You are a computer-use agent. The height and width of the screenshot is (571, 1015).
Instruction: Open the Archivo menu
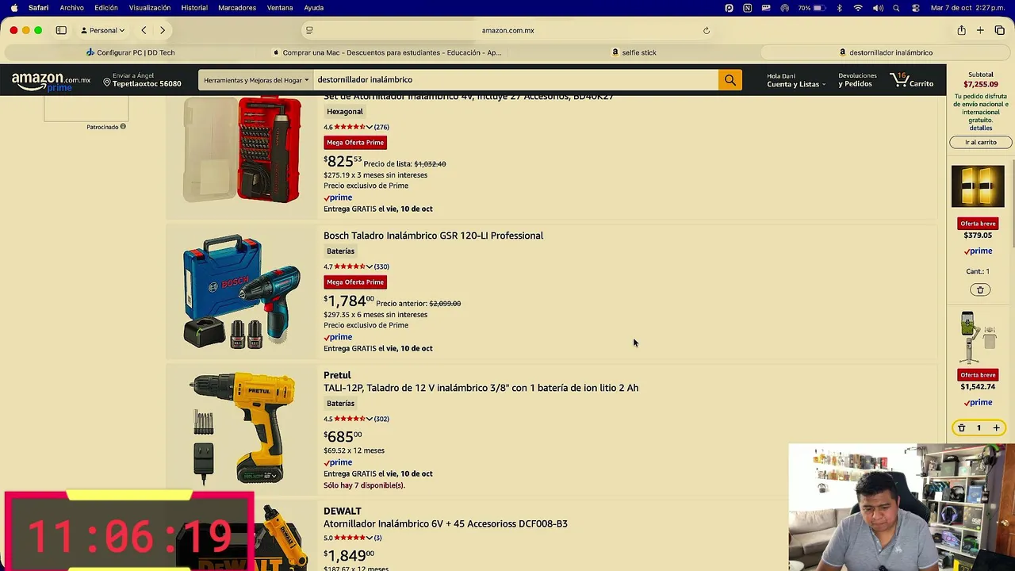pyautogui.click(x=71, y=8)
